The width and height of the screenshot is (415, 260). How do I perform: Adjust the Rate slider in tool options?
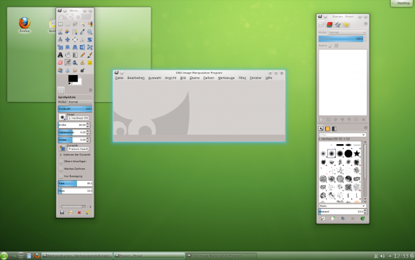point(75,184)
